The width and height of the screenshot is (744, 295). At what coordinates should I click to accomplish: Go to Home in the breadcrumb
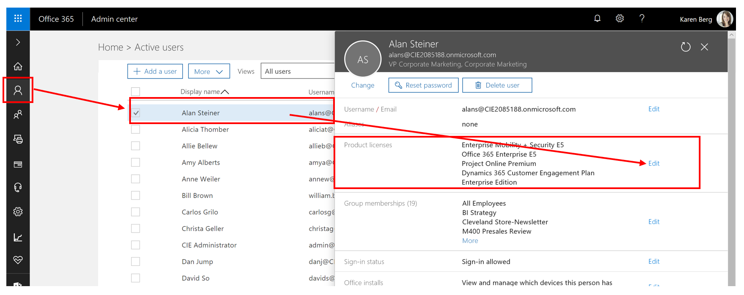point(110,47)
